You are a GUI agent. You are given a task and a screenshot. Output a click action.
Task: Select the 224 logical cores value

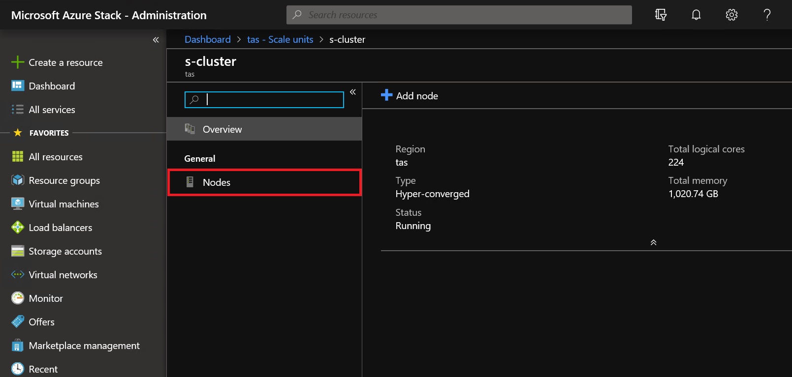tap(676, 162)
